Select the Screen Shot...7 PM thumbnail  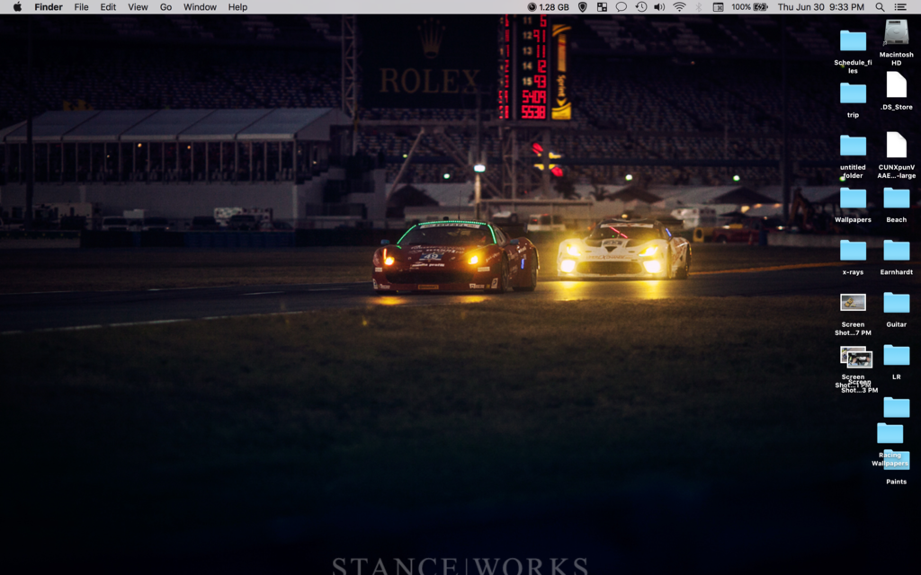(x=853, y=303)
